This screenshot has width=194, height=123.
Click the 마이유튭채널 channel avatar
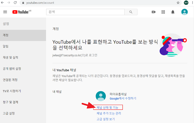pos(101,96)
